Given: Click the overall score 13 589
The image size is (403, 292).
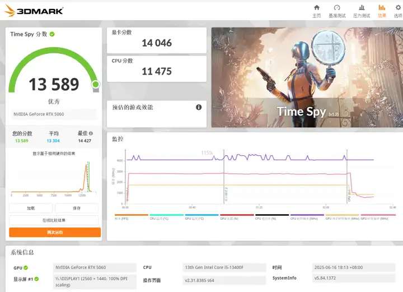Looking at the screenshot, I should 54,84.
